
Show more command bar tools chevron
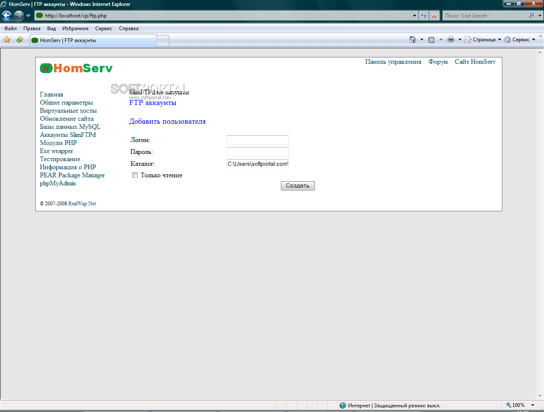click(x=540, y=37)
